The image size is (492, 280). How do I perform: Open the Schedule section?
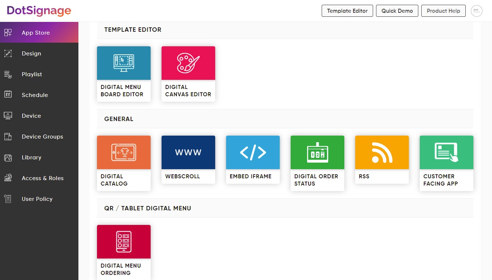[x=35, y=95]
